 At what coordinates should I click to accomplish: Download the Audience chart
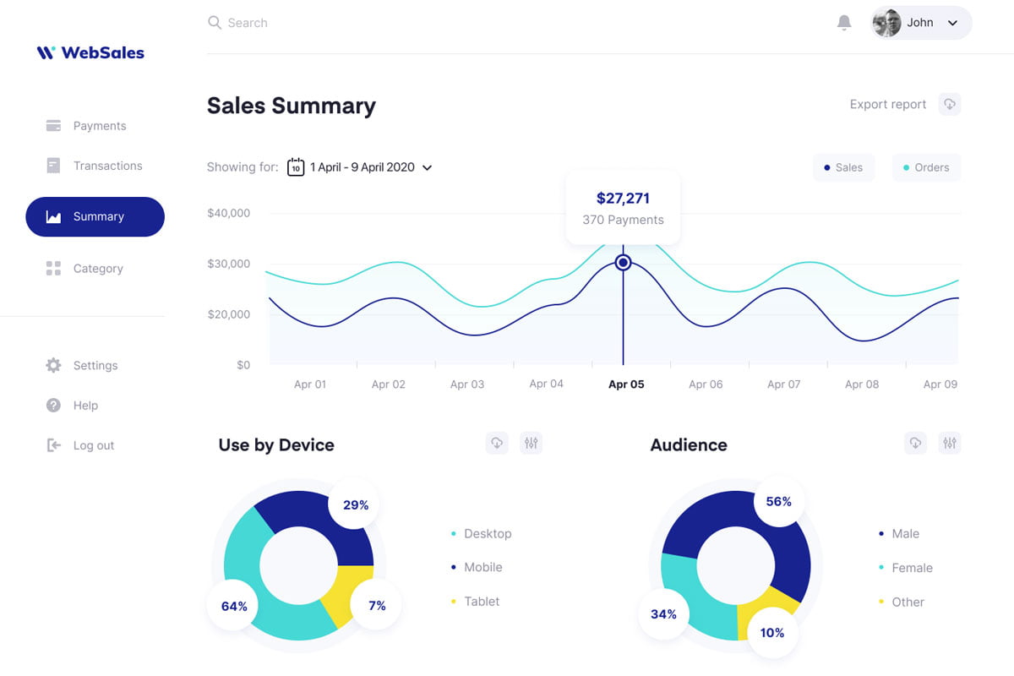(x=915, y=443)
